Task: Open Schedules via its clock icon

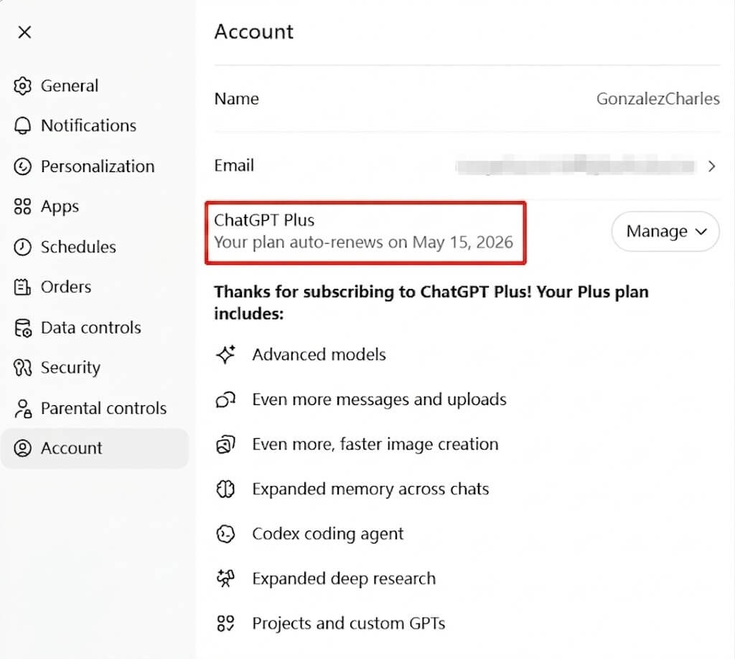Action: [23, 247]
